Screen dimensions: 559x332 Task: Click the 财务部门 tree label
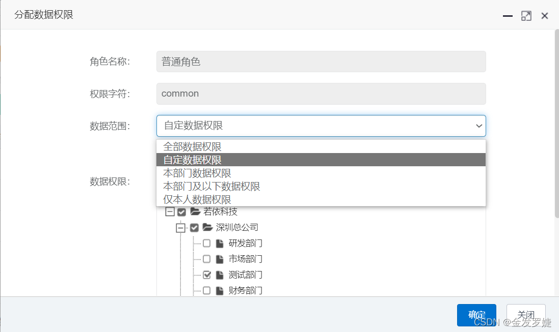click(x=245, y=290)
